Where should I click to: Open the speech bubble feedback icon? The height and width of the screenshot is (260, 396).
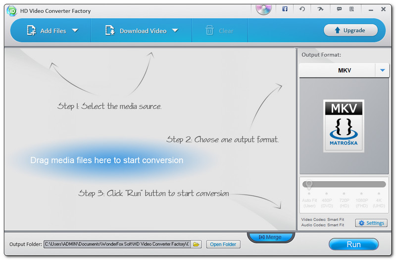point(339,9)
